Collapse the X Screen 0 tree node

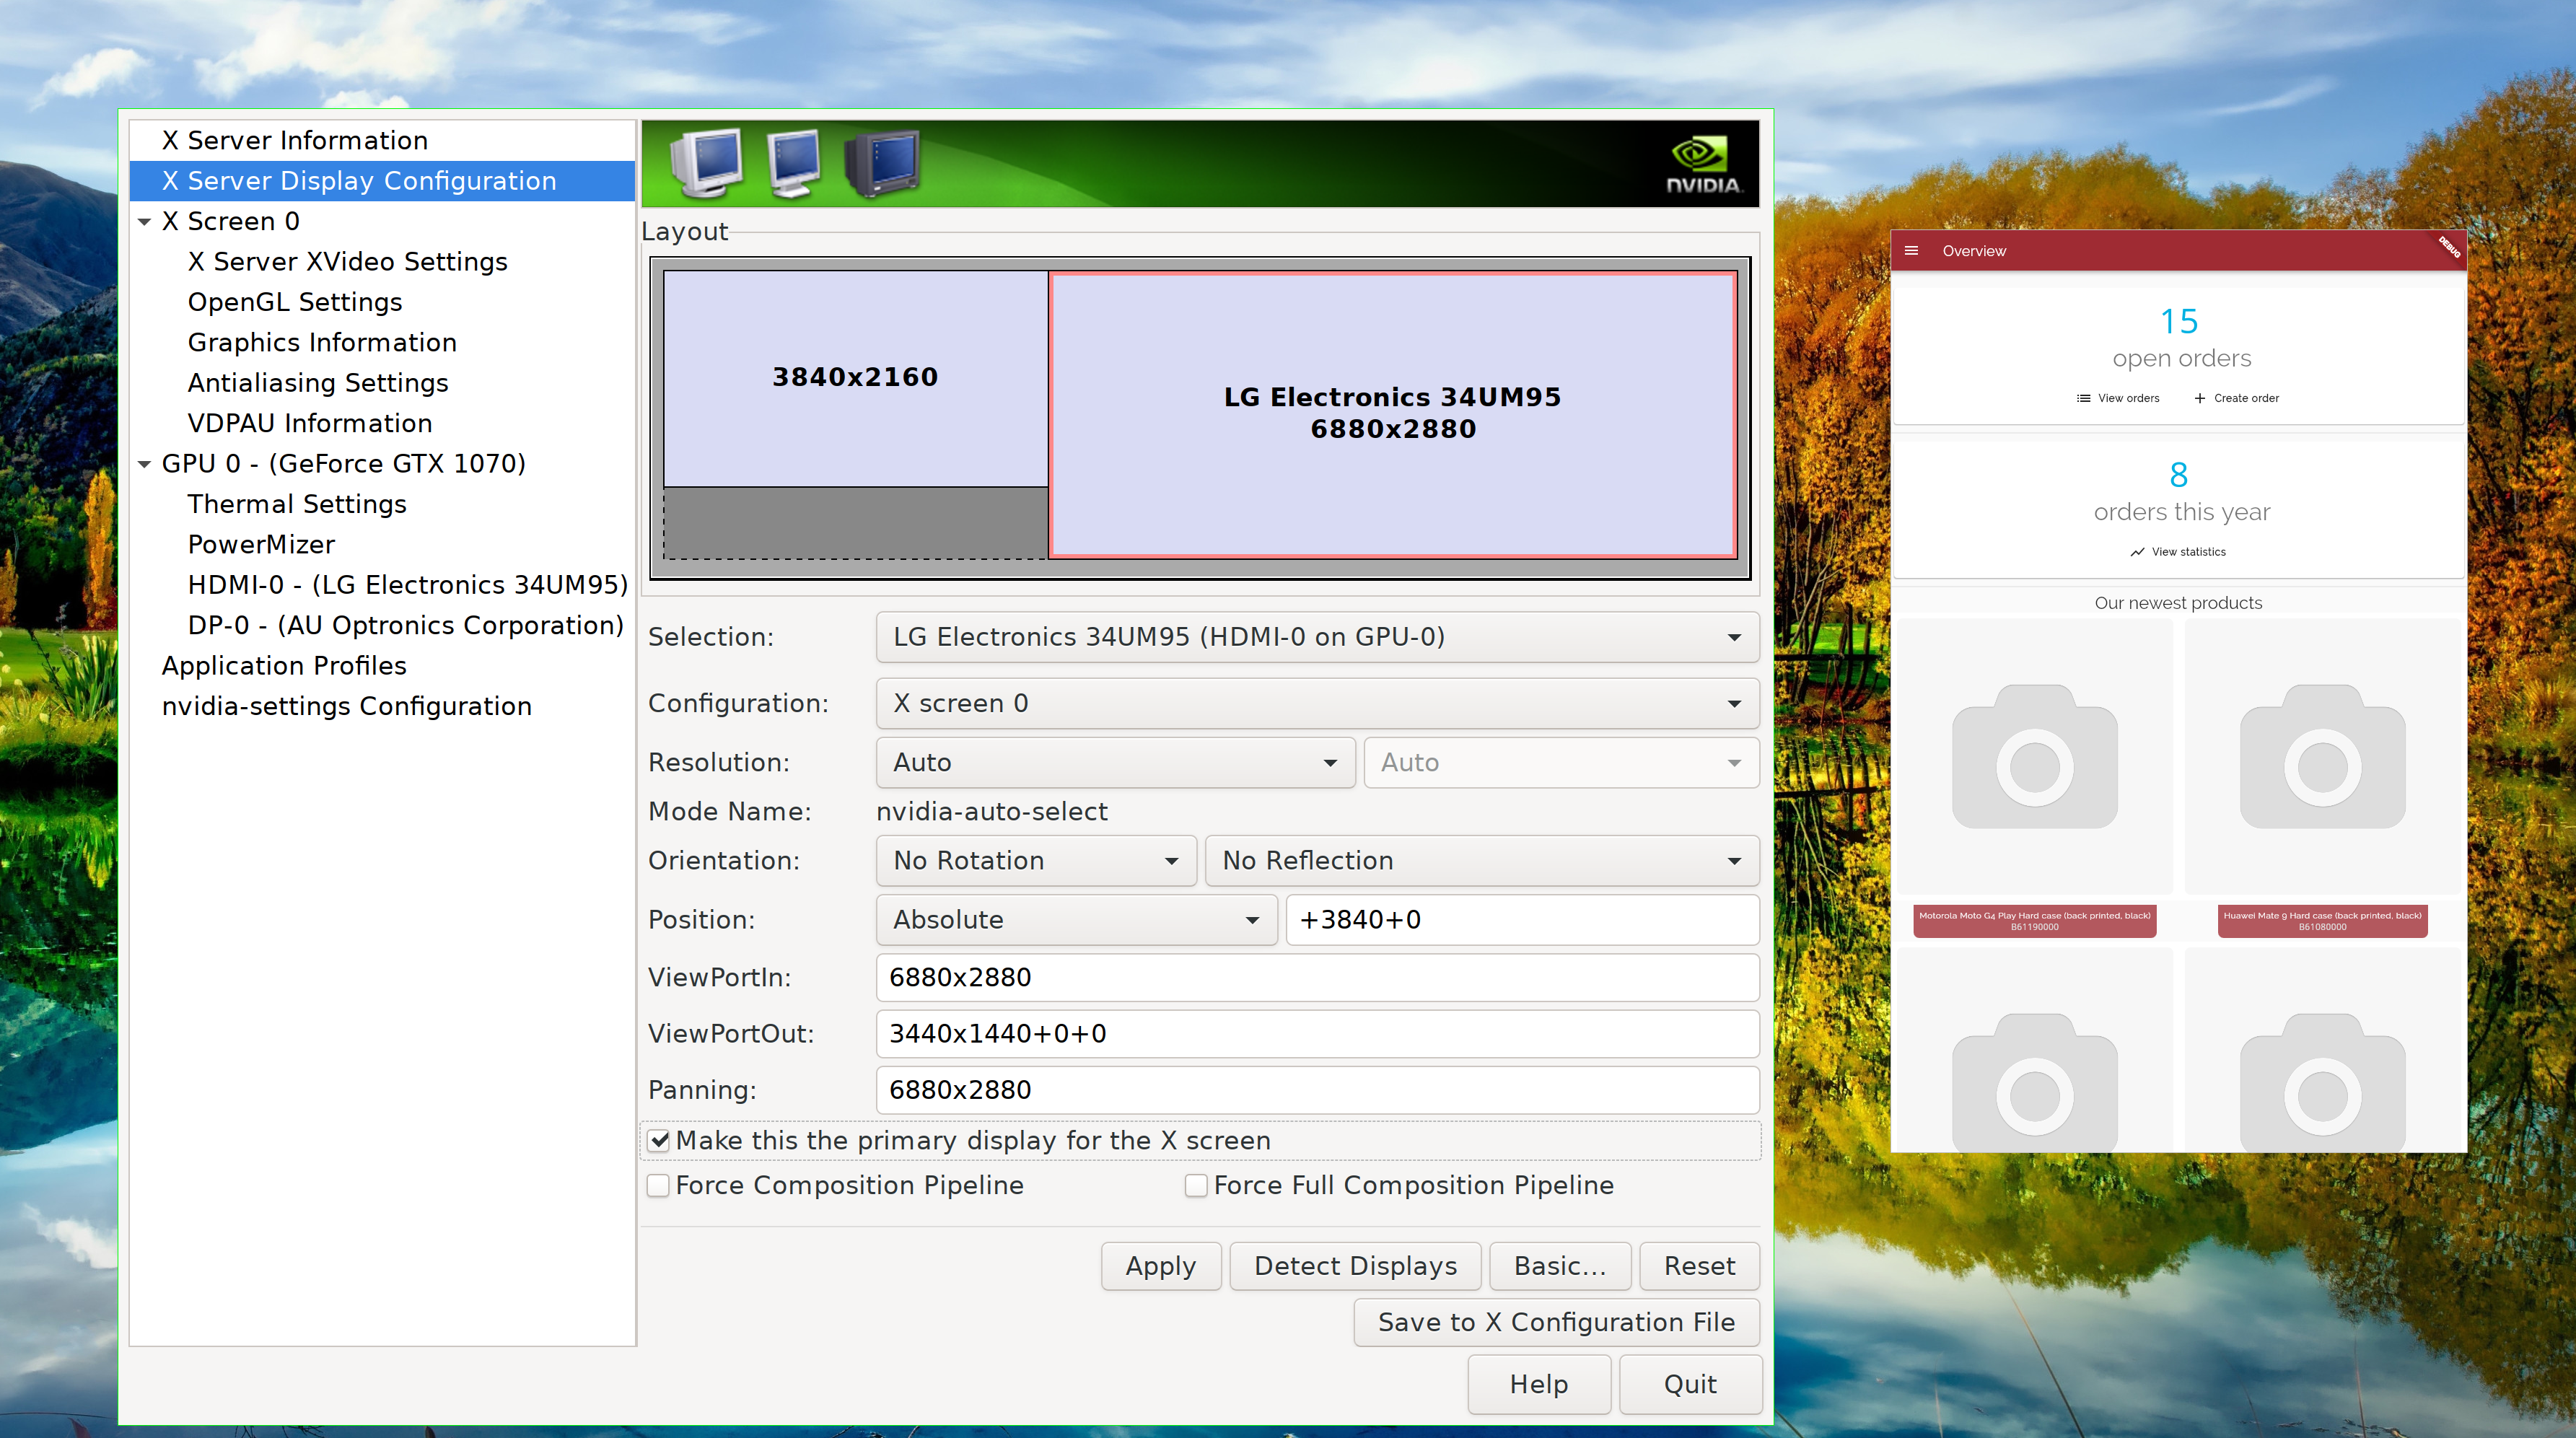[x=145, y=222]
